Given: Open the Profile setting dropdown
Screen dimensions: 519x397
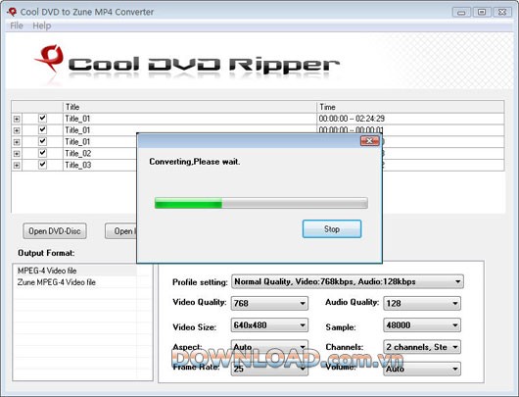Looking at the screenshot, I should tap(348, 281).
